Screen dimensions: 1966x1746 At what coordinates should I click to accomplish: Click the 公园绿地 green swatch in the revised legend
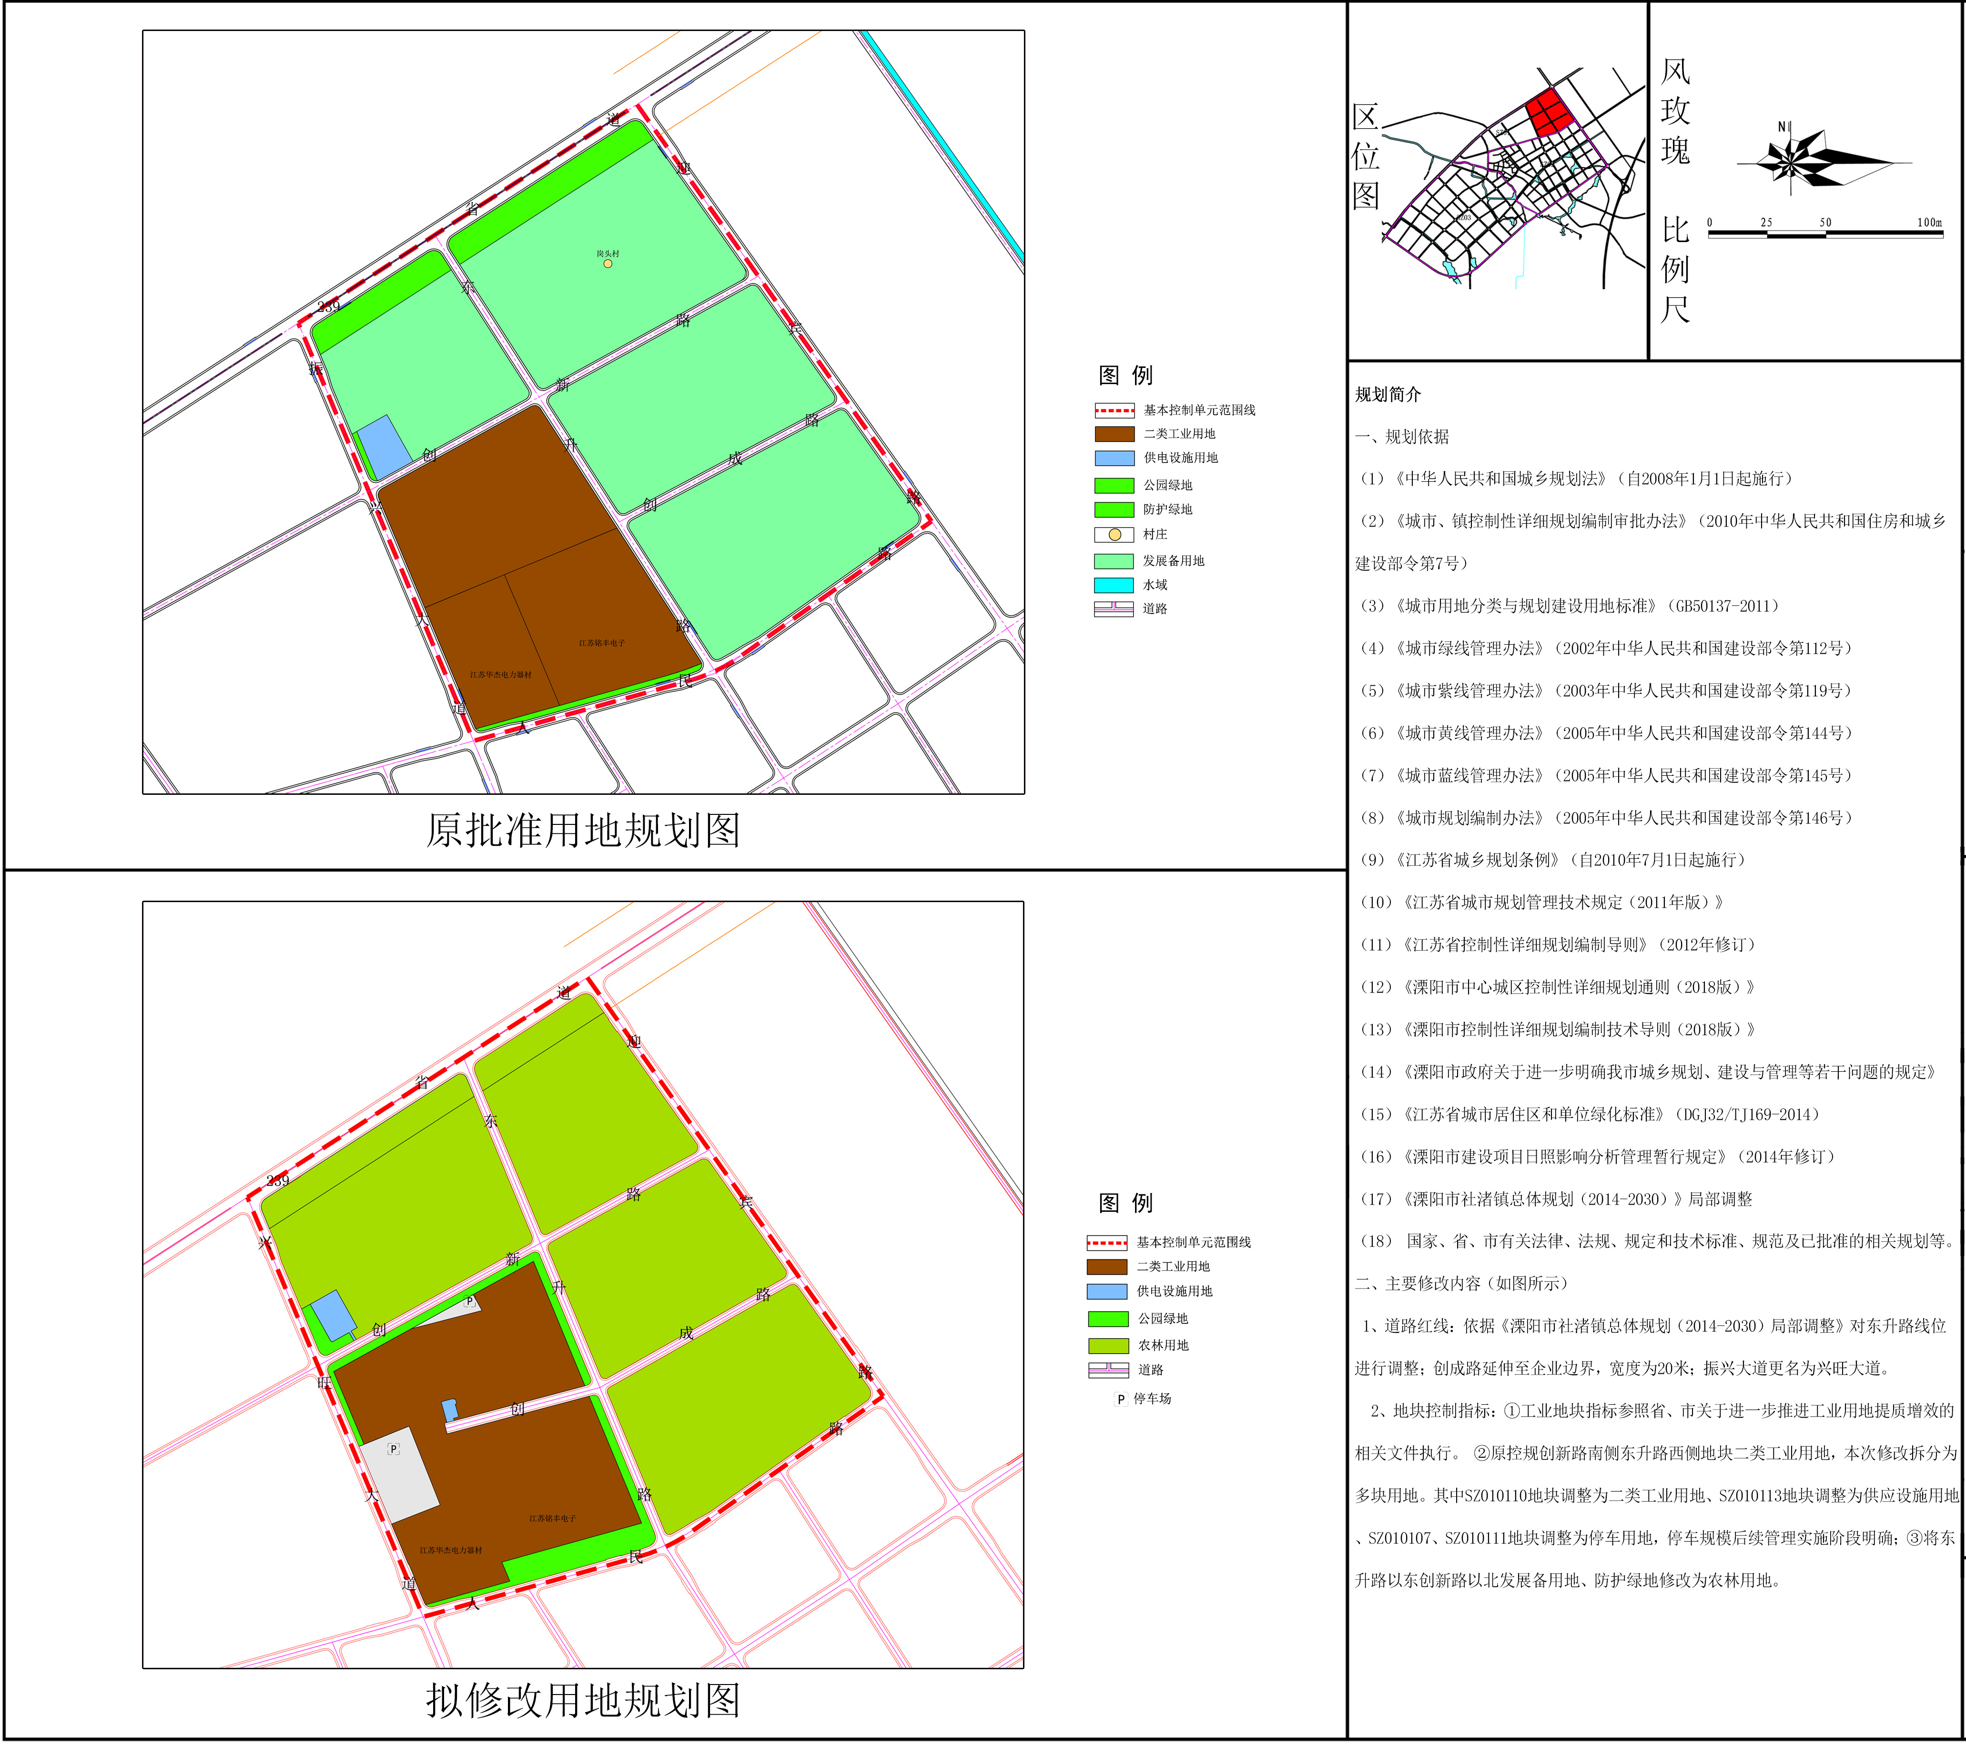tap(1108, 1319)
